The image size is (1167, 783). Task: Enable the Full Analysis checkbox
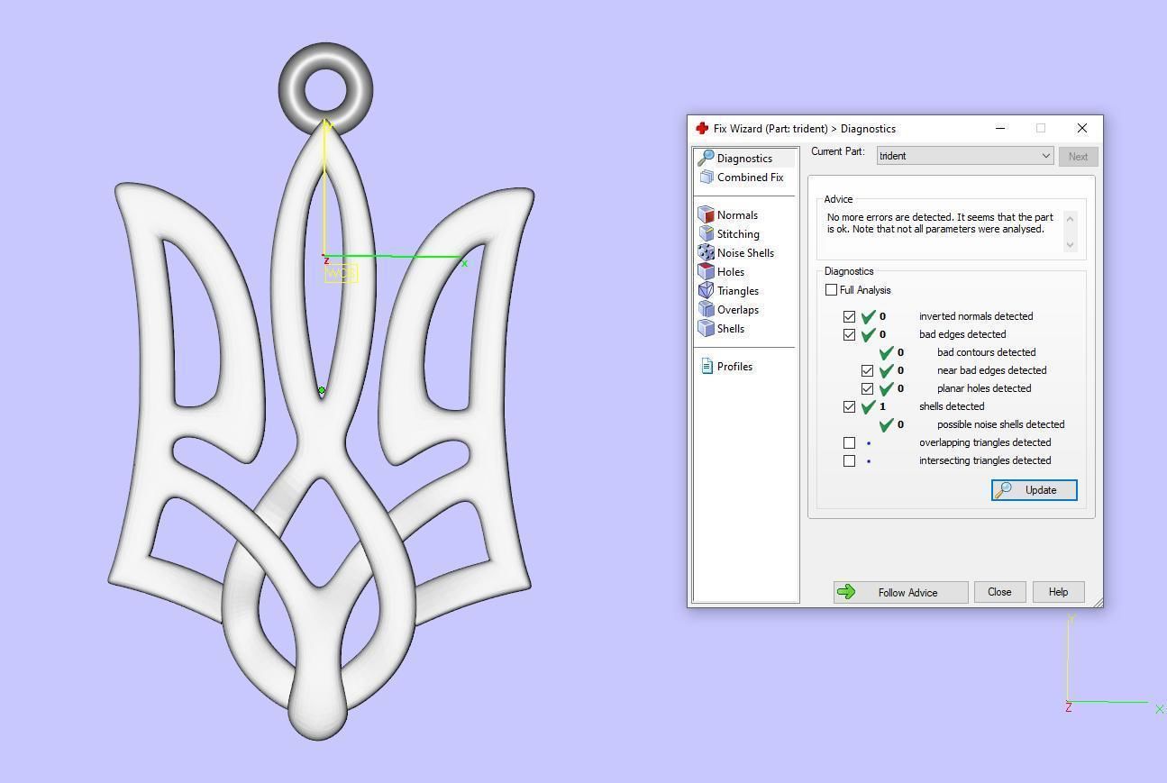[x=831, y=290]
